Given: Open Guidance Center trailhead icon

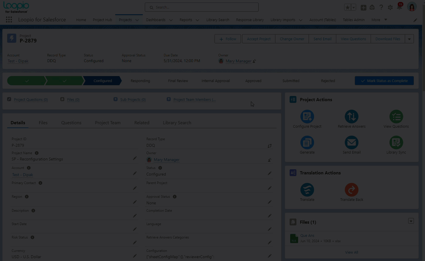Looking at the screenshot, I should 372,8.
